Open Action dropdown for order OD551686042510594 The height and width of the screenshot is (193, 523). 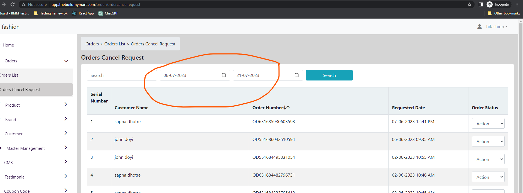coord(488,141)
